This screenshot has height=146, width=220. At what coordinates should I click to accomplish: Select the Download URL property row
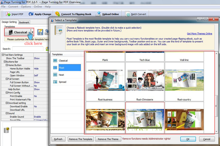25,110
